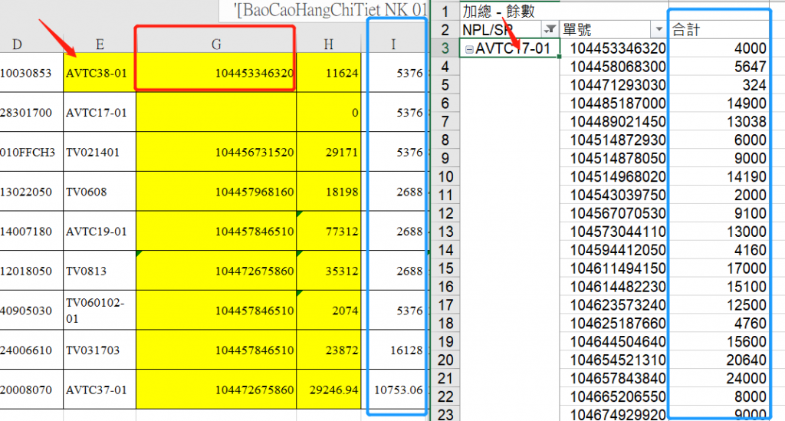The image size is (785, 421).
Task: Select pivot total value 4000
Action: coord(719,48)
